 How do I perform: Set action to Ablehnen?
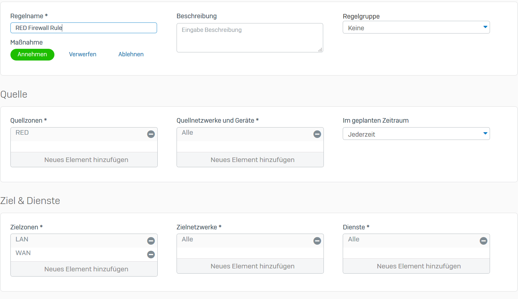point(131,54)
